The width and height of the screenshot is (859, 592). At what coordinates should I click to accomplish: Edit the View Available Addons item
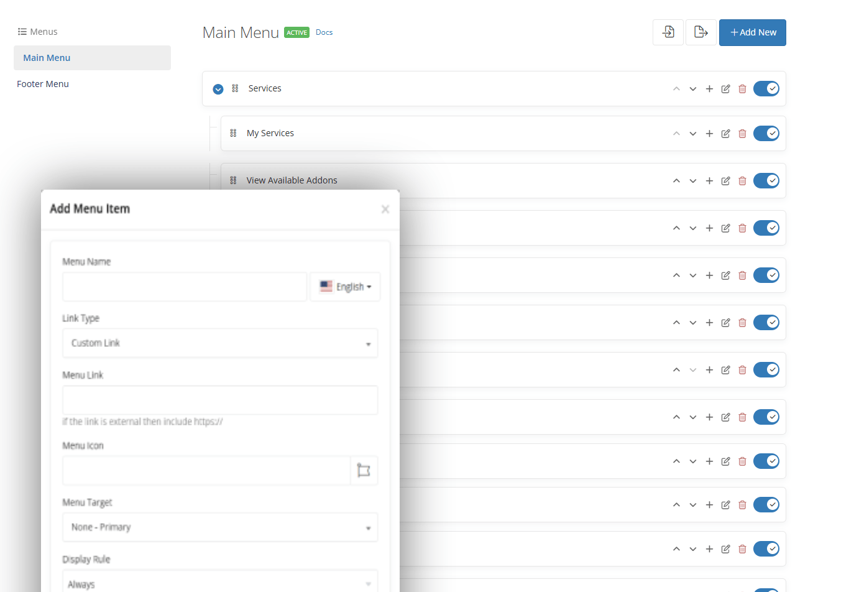[x=725, y=181]
